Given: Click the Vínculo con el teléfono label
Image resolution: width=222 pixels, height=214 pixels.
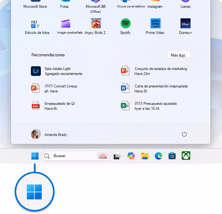Looking at the screenshot, I should (131, 7).
